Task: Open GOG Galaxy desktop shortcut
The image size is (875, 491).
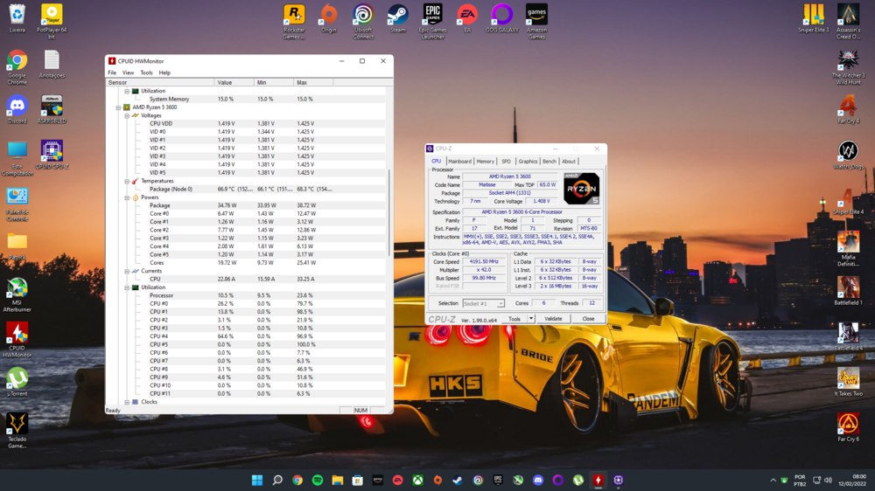Action: (501, 16)
